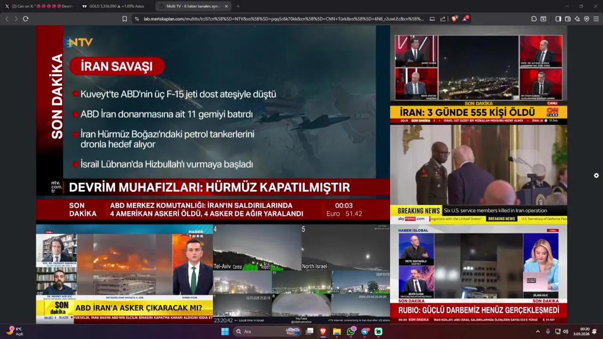Bookmark this page via bookmark icon
Screen dimensions: 603x339
pyautogui.click(x=124, y=19)
